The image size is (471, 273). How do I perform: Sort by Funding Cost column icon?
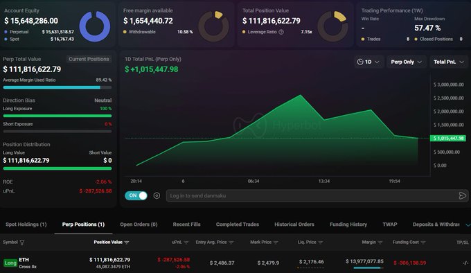(x=423, y=243)
